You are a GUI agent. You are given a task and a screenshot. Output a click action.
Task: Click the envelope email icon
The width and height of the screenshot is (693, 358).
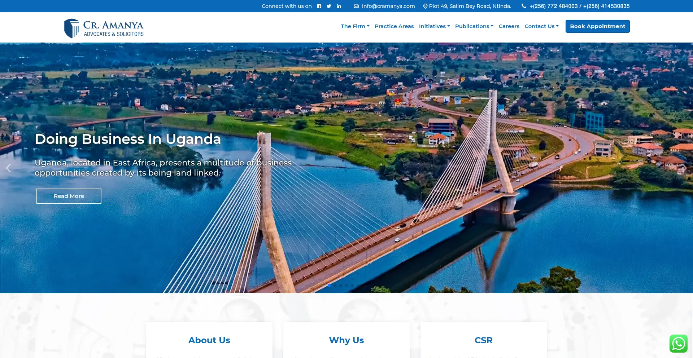point(356,6)
